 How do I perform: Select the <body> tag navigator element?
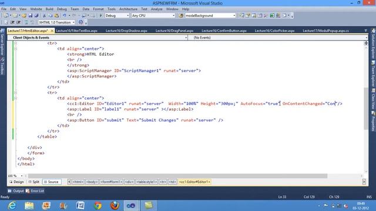click(x=92, y=182)
